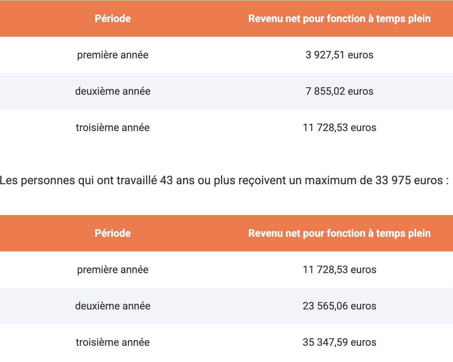Image resolution: width=453 pixels, height=362 pixels.
Task: Select the deuxième année cell in first table
Action: pyautogui.click(x=113, y=91)
